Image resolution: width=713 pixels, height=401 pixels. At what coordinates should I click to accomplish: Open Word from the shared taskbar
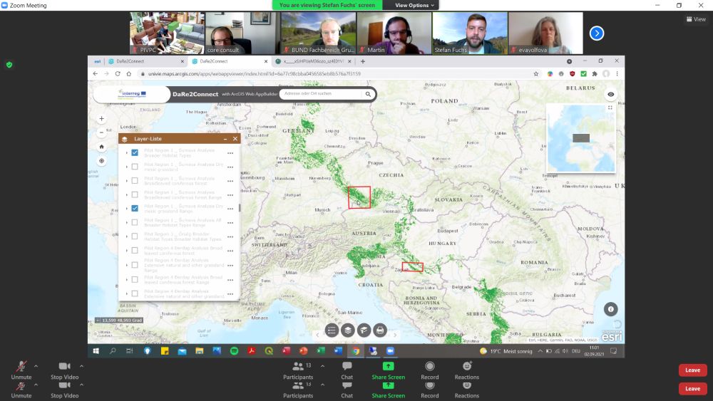[338, 350]
